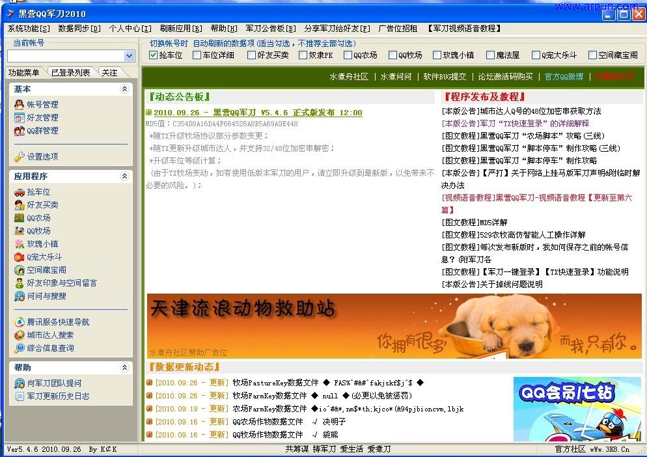Switch to the 已登录列表 tab

(x=70, y=73)
